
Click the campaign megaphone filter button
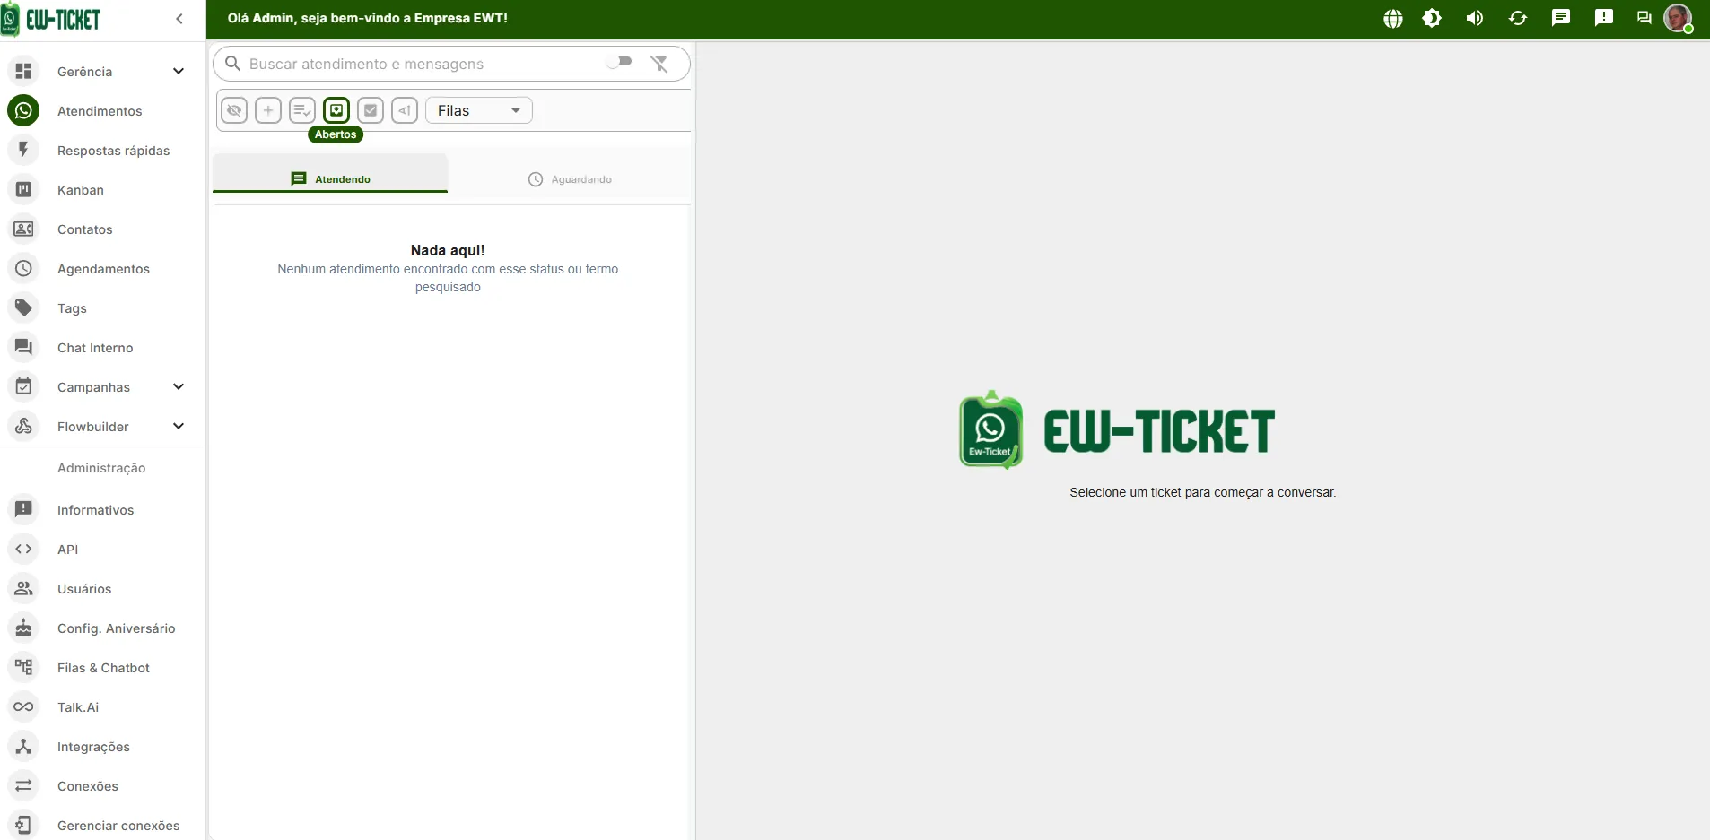(x=405, y=110)
